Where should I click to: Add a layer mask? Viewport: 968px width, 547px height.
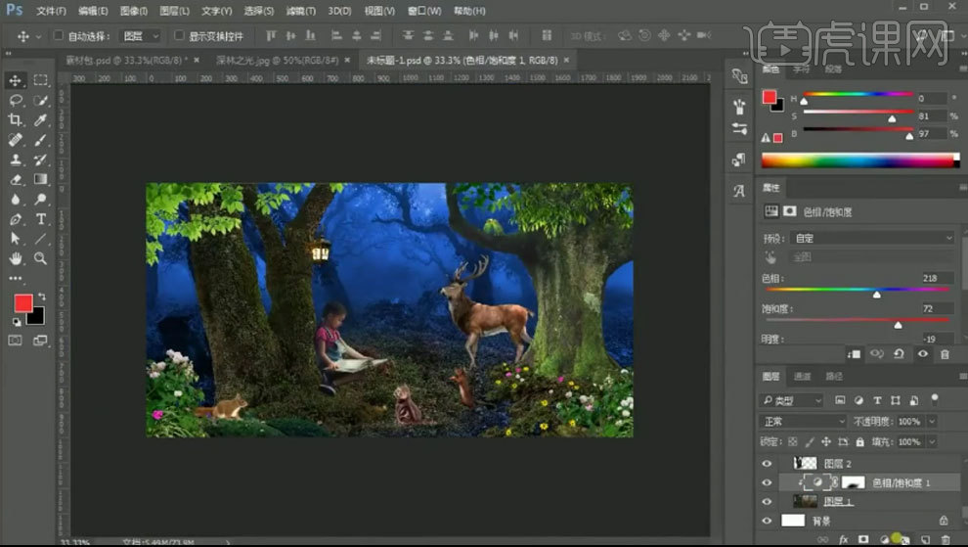[863, 539]
